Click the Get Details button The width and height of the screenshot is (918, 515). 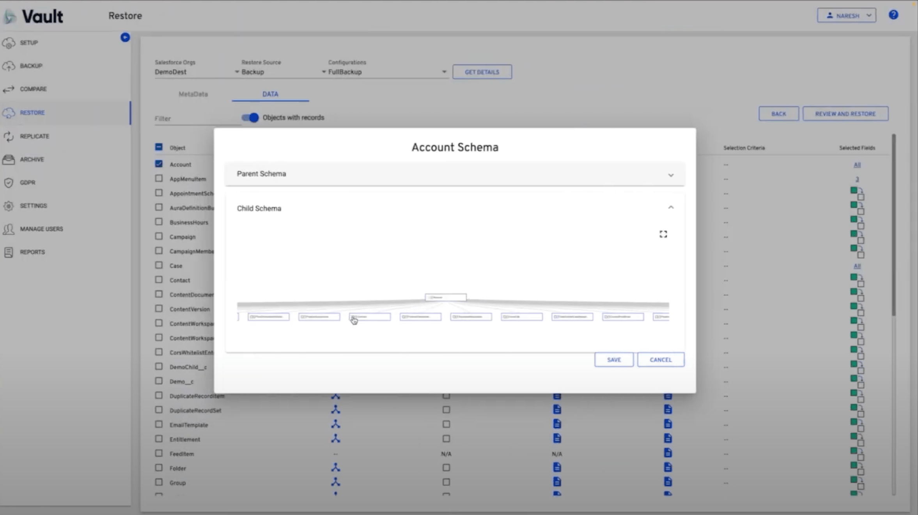pos(482,71)
